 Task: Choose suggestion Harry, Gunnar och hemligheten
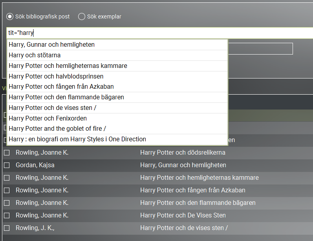tap(117, 45)
